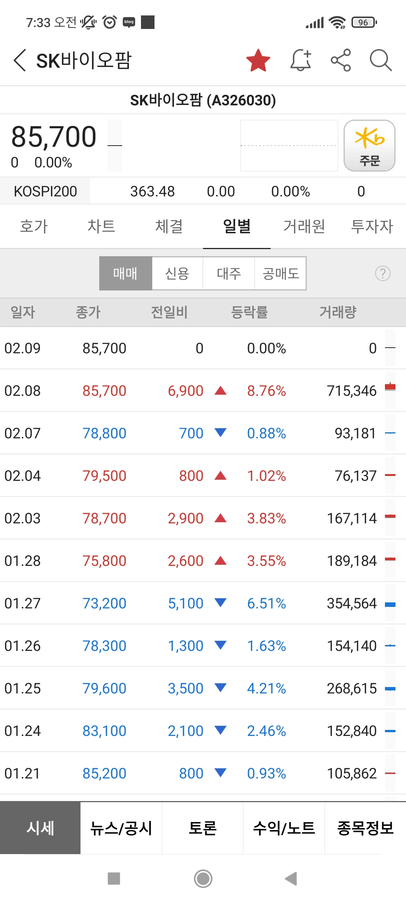The width and height of the screenshot is (406, 903).
Task: Tap the 일자 column header
Action: coord(23,312)
